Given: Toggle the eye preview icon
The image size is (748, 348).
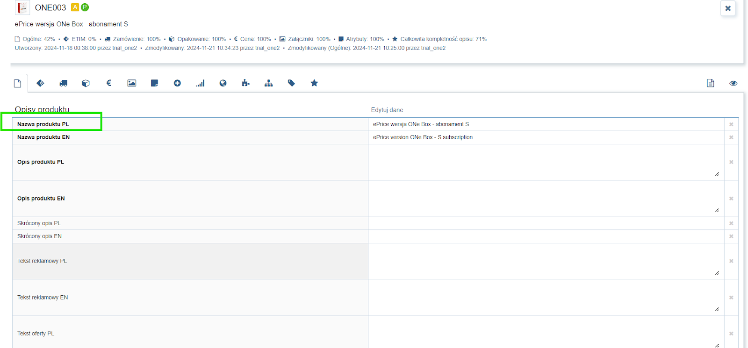Looking at the screenshot, I should [734, 83].
